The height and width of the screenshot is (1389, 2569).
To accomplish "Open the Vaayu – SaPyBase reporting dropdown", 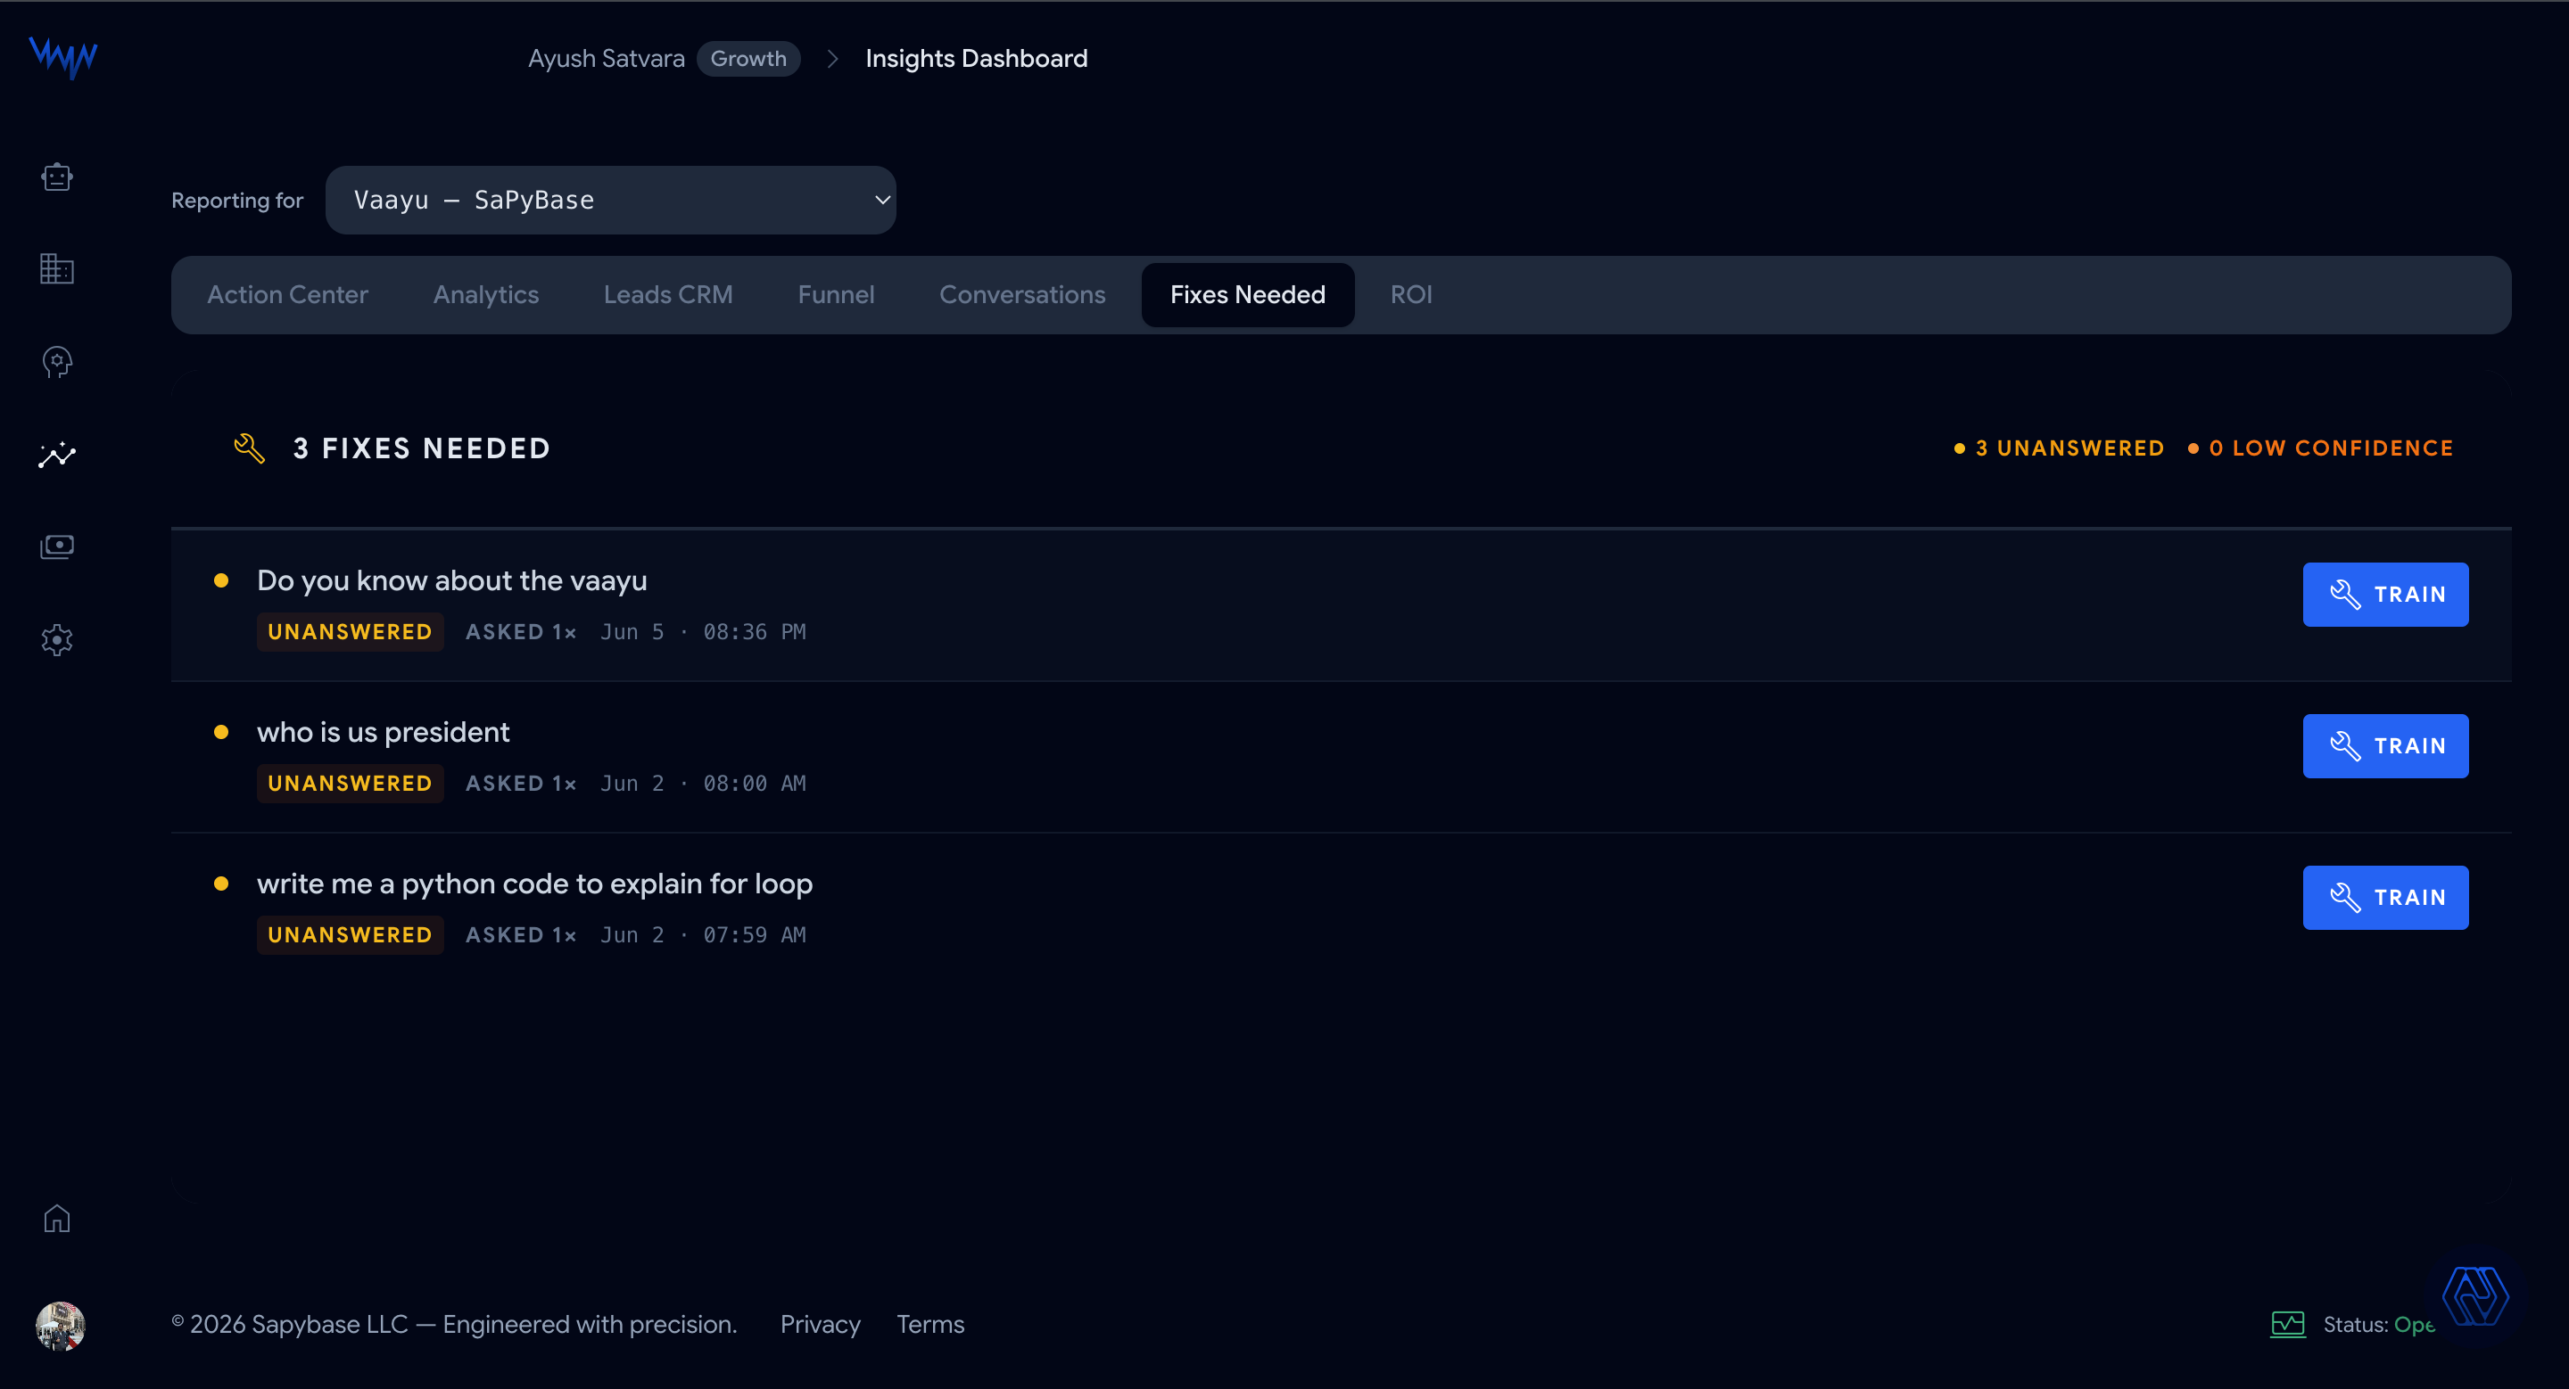I will (610, 201).
